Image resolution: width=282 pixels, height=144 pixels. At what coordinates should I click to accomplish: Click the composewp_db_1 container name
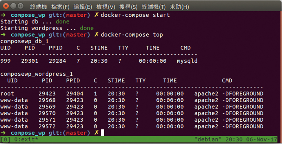coord(25,42)
